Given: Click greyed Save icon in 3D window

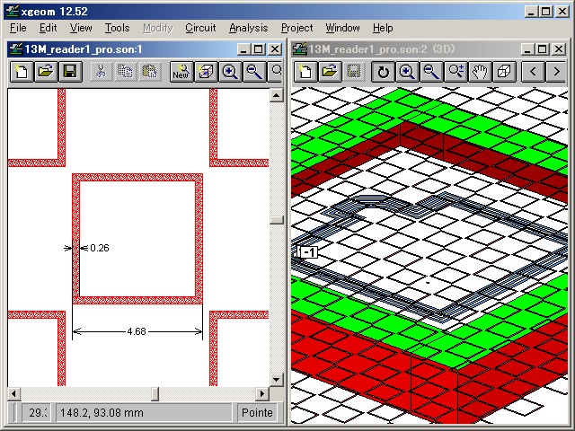Looking at the screenshot, I should pos(354,71).
